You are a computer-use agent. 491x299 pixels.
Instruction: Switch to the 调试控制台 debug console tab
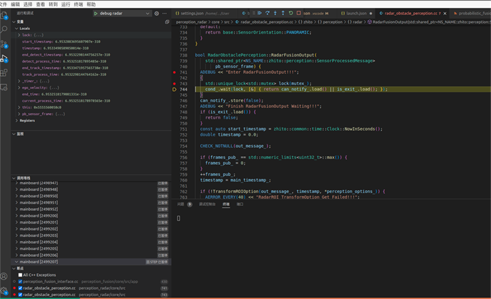point(207,204)
